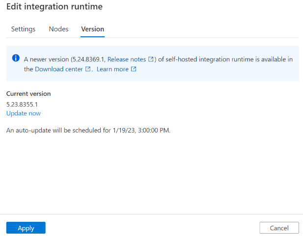This screenshot has height=239, width=303.
Task: Switch to the Settings tab
Action: pos(23,29)
